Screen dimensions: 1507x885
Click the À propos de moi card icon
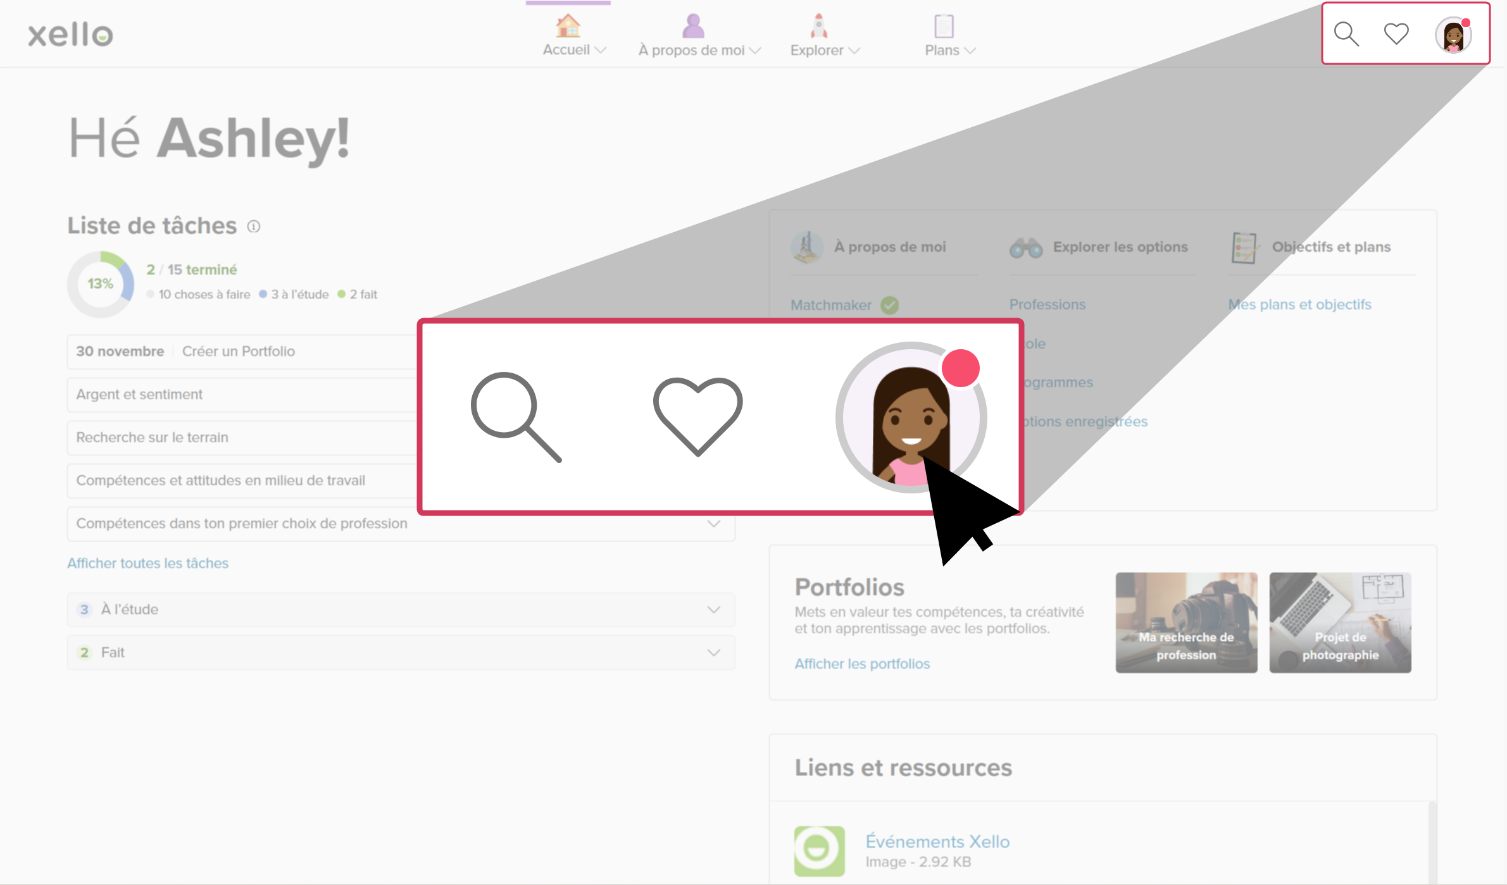(x=807, y=247)
